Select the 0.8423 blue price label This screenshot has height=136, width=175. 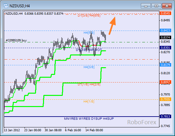165,31
